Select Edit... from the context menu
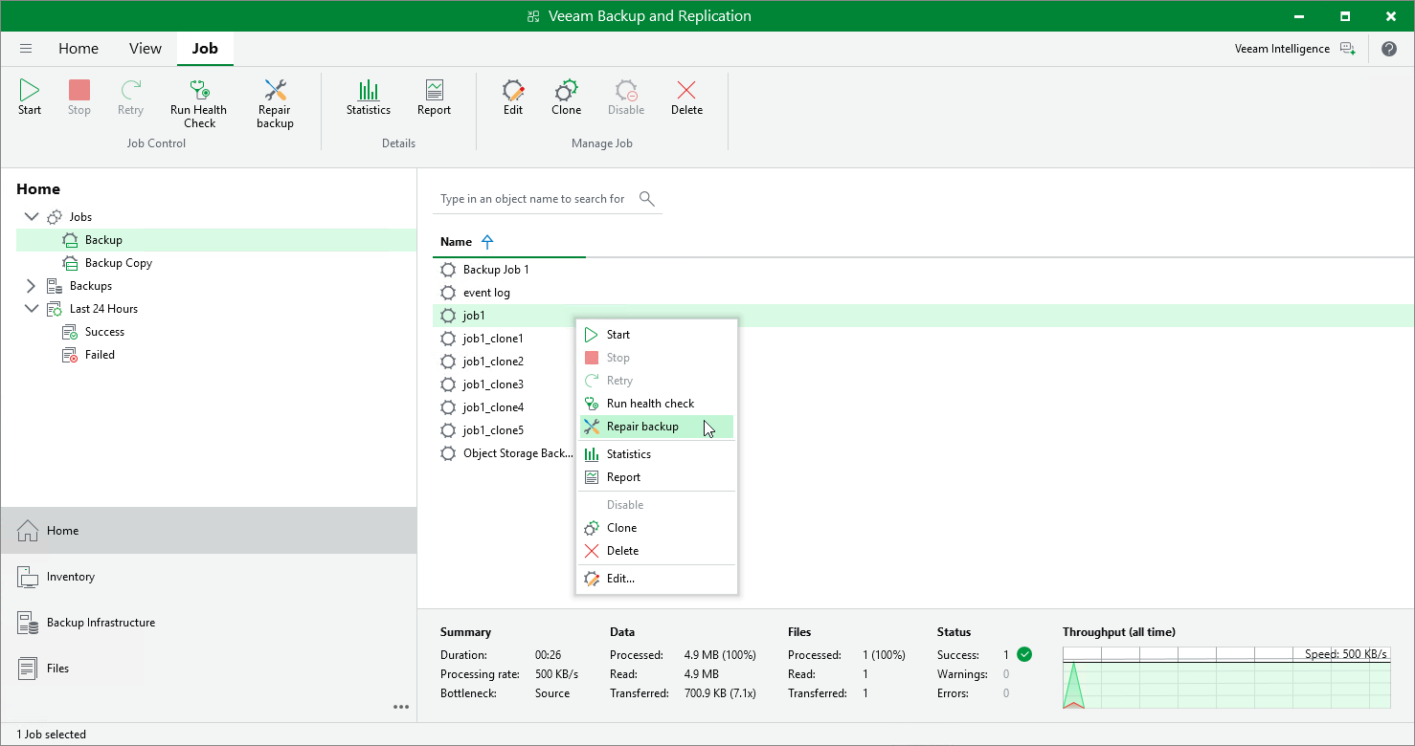The image size is (1415, 746). pyautogui.click(x=657, y=579)
